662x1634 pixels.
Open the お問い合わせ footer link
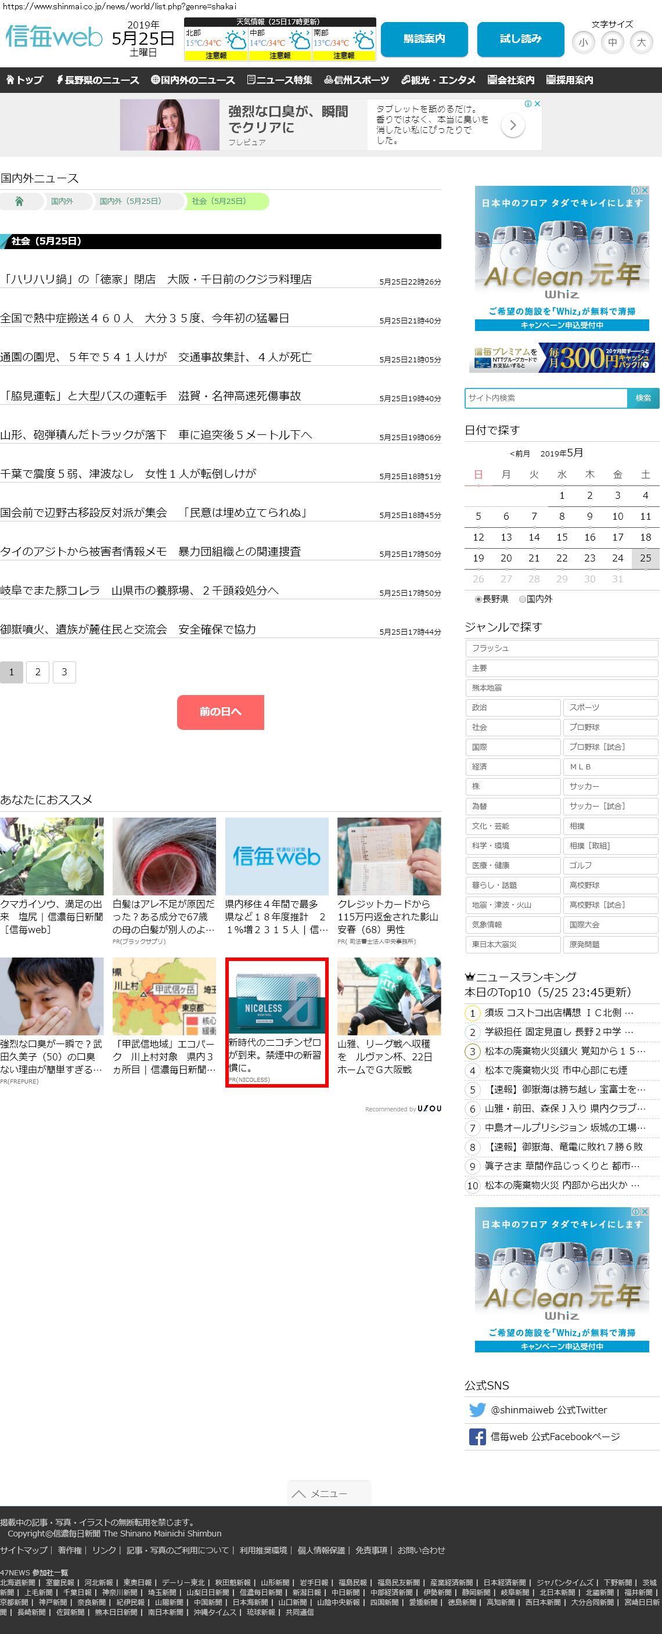(421, 1550)
